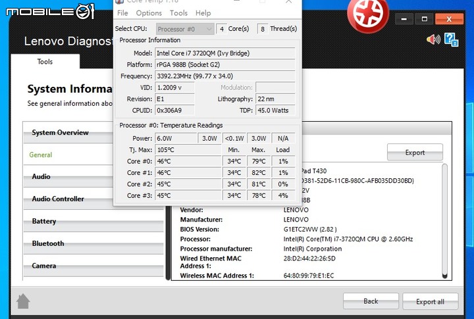Click Processor manufacturer value Intel(R) Corporation
This screenshot has height=319, width=474.
pos(313,249)
